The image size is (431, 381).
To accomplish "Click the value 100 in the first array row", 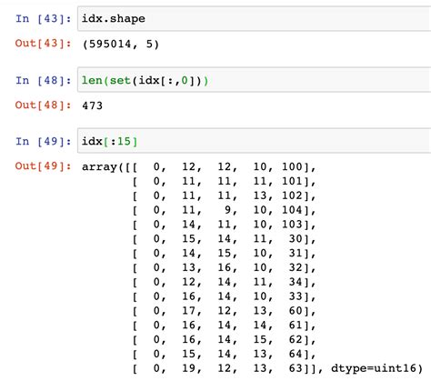I will pos(292,166).
